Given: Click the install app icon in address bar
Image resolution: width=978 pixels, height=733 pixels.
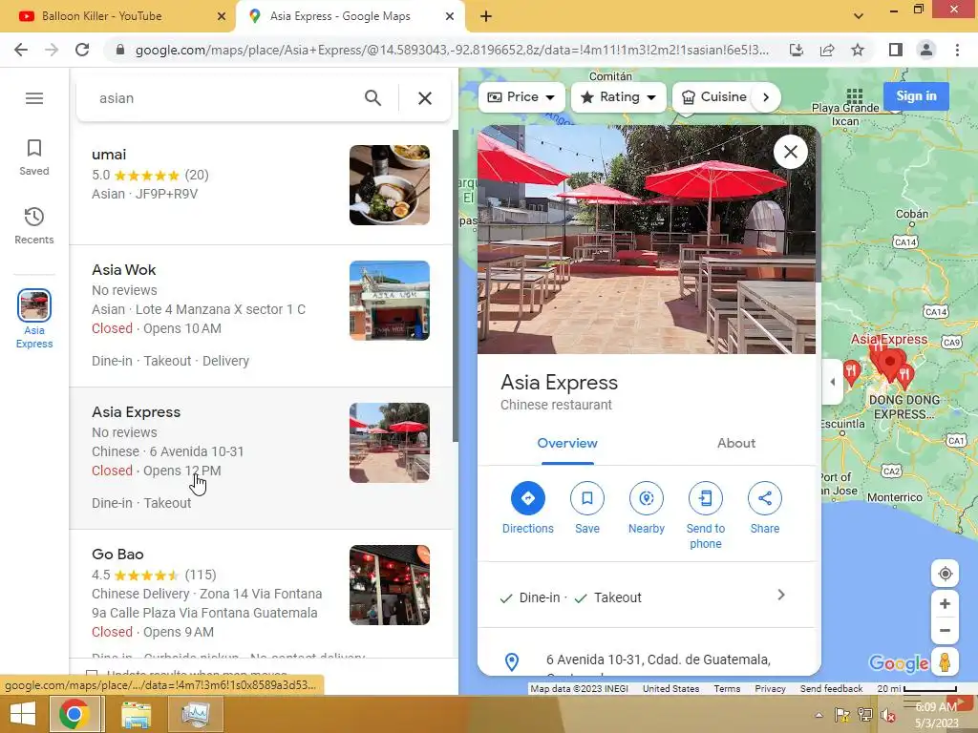Looking at the screenshot, I should [797, 50].
